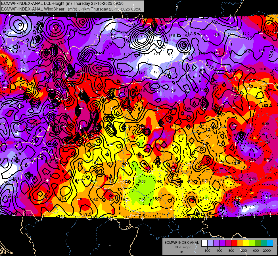Click the '100' legend scale label

[x=207, y=251]
